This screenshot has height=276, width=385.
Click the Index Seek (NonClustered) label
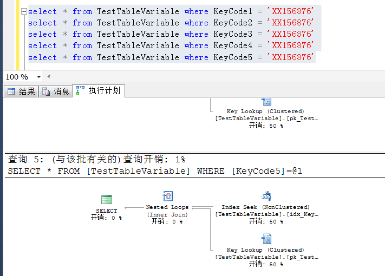(265, 207)
